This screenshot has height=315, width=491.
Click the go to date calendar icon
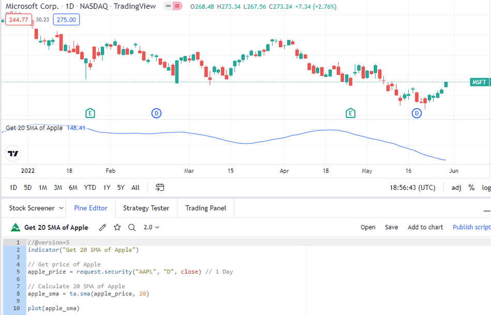160,188
